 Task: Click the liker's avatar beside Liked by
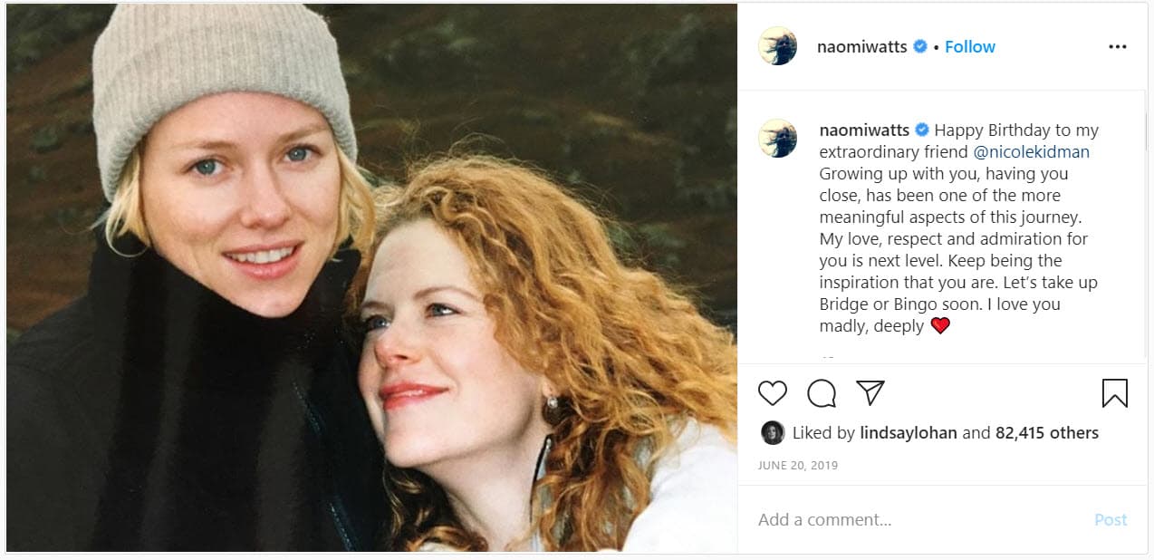click(x=773, y=433)
